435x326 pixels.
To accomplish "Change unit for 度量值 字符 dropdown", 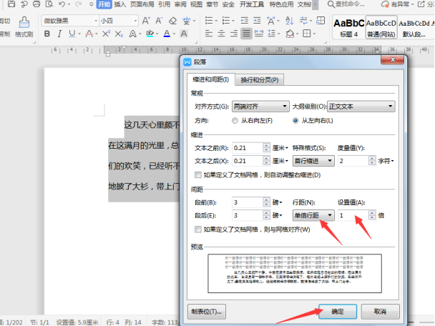I will click(386, 161).
